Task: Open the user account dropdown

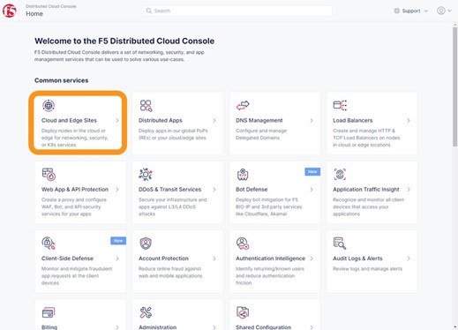Action: click(x=444, y=11)
